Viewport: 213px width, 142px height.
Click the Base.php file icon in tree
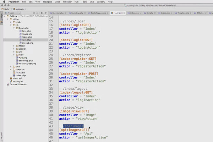20,31
